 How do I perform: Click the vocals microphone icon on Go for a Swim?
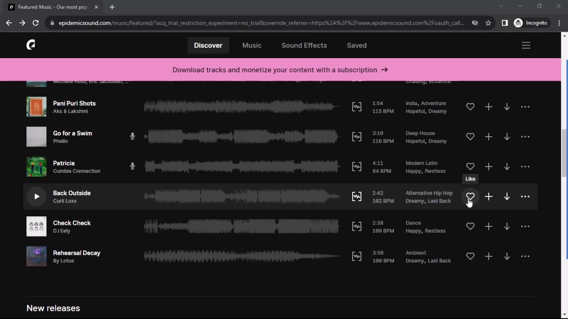pos(133,136)
